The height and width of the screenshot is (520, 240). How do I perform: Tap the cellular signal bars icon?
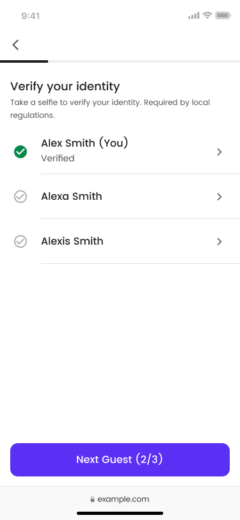[194, 15]
